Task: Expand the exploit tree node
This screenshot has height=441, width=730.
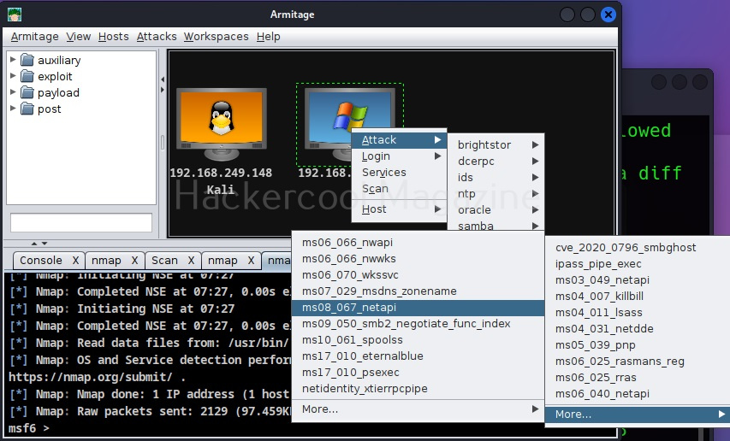Action: click(13, 76)
